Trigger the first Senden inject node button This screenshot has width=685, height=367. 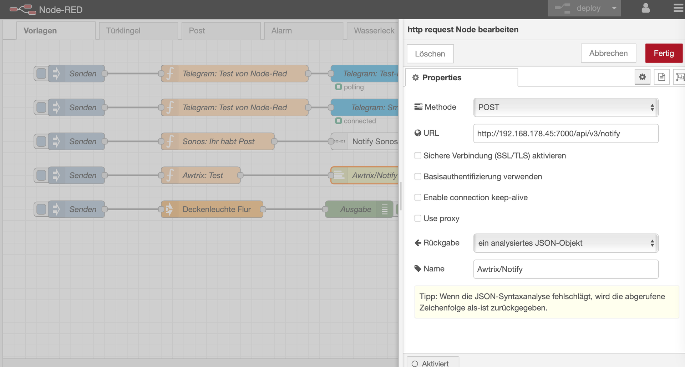[41, 74]
